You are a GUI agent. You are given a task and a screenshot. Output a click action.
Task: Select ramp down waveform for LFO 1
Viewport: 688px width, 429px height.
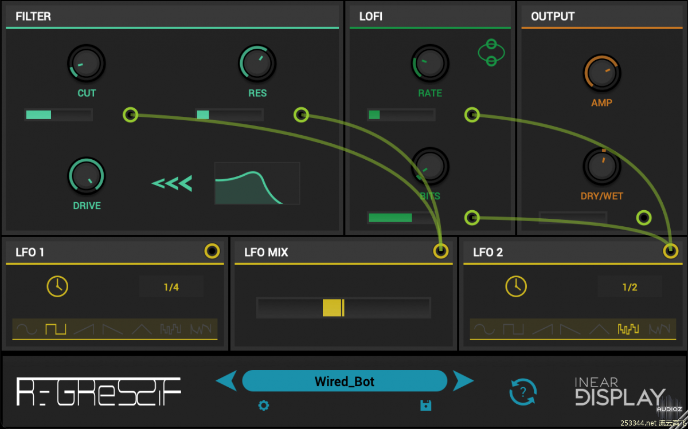coord(112,329)
